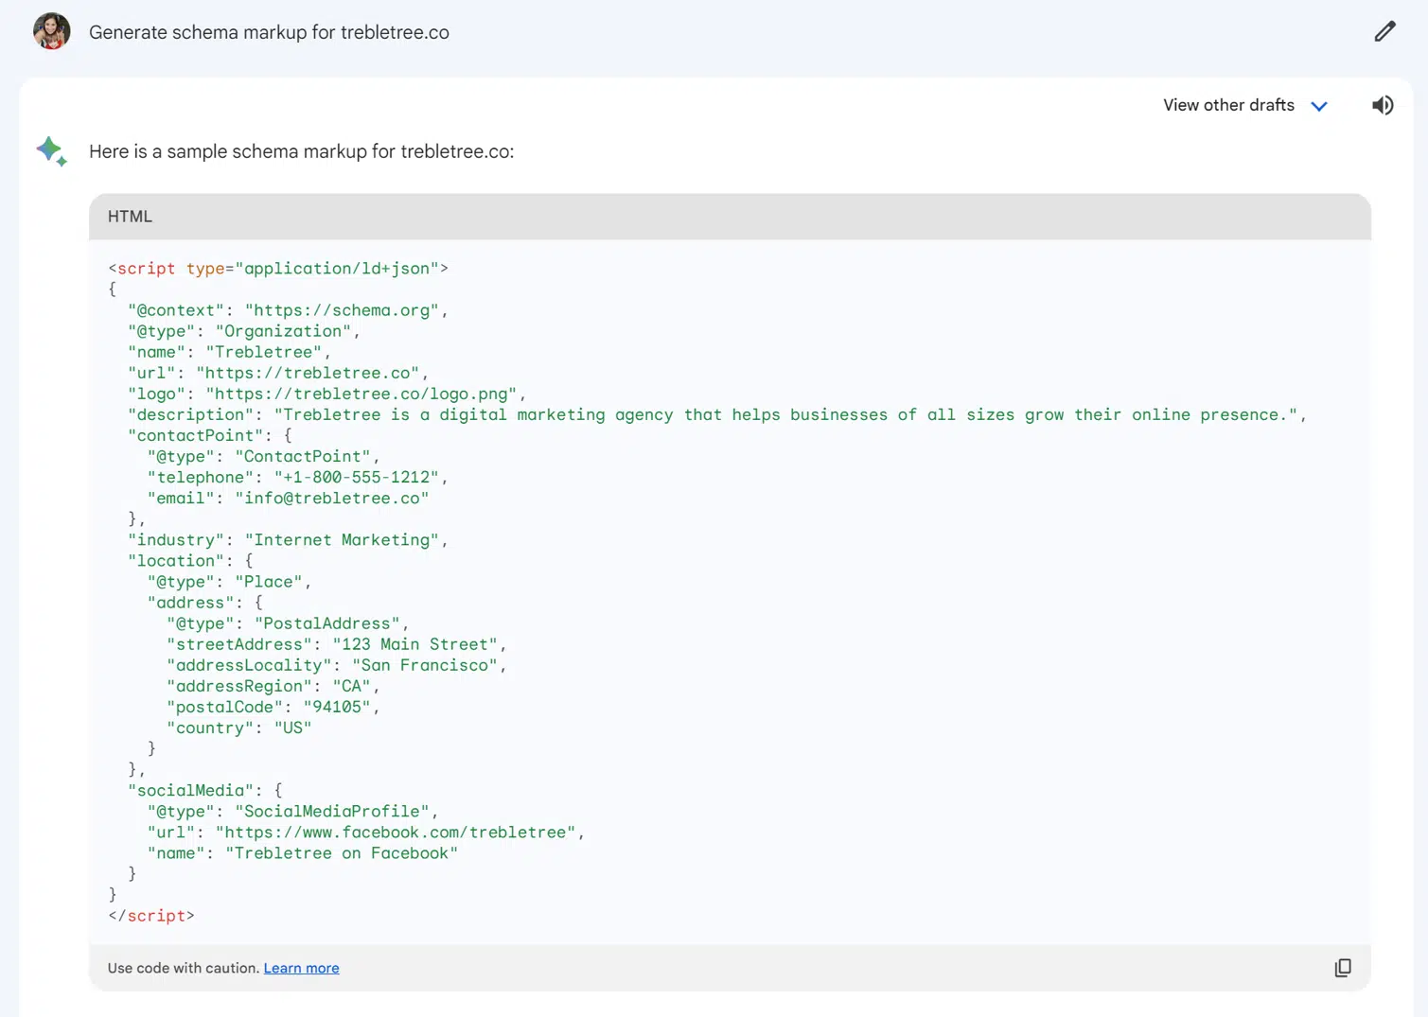The width and height of the screenshot is (1428, 1017).
Task: Click the "@type": "Organization" line
Action: (244, 331)
